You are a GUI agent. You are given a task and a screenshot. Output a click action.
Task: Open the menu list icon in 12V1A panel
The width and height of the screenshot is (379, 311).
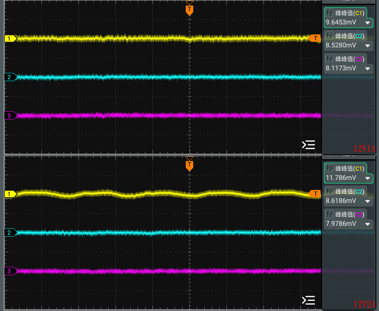(x=309, y=145)
